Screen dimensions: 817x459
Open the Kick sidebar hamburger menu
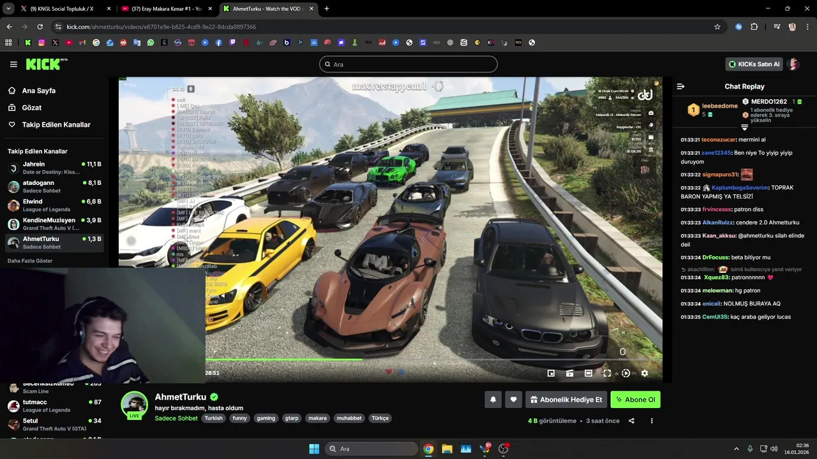[x=13, y=64]
